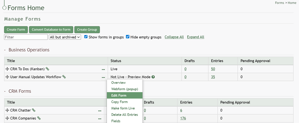Click the Create Form button
299x123 pixels.
coord(16,30)
